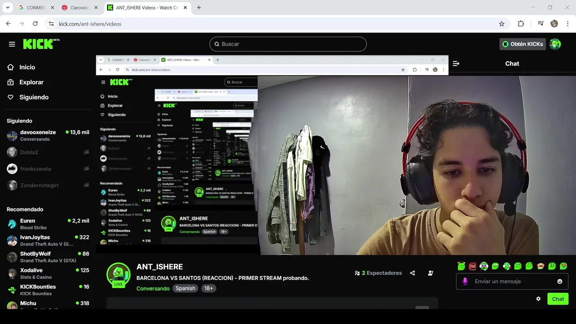The width and height of the screenshot is (576, 324).
Task: Click the Enviar un mensaje field
Action: (x=512, y=281)
